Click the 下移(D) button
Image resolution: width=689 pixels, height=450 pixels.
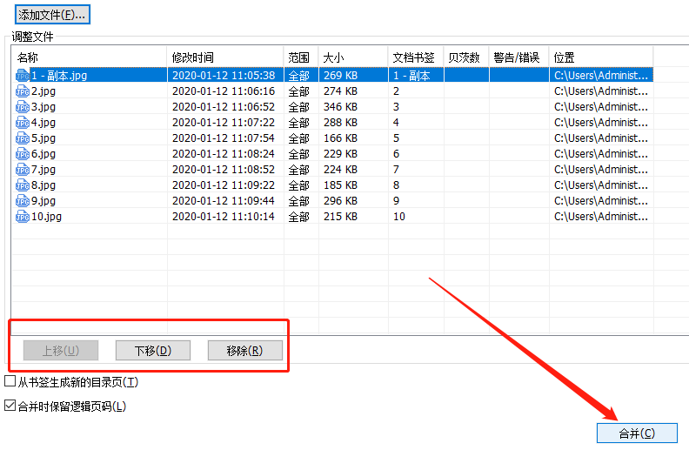153,350
